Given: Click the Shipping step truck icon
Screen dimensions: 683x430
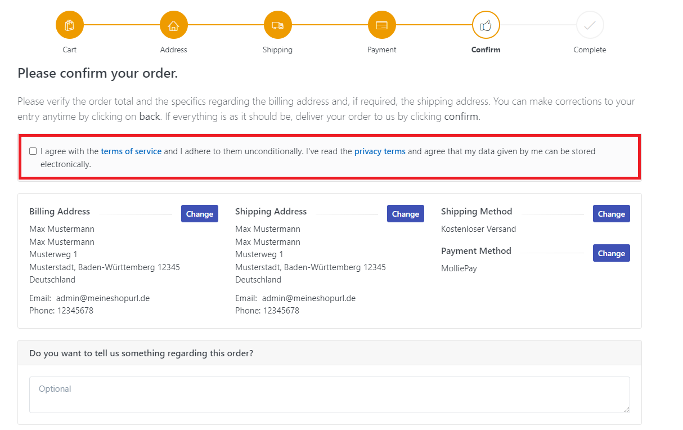Looking at the screenshot, I should point(277,25).
